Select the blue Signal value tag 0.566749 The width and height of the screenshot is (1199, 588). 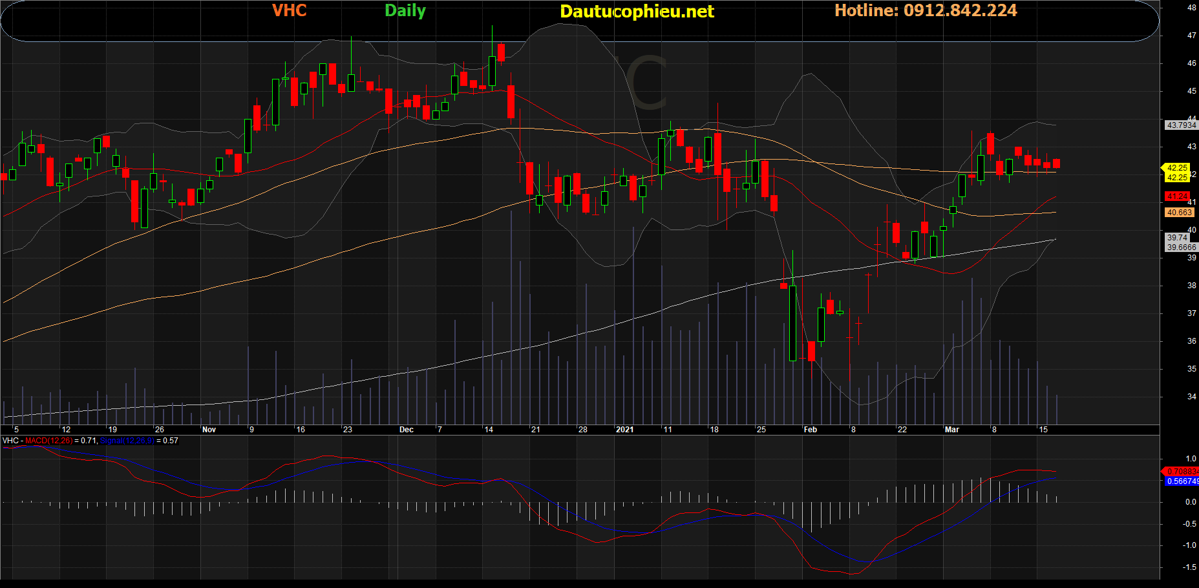pyautogui.click(x=1182, y=481)
